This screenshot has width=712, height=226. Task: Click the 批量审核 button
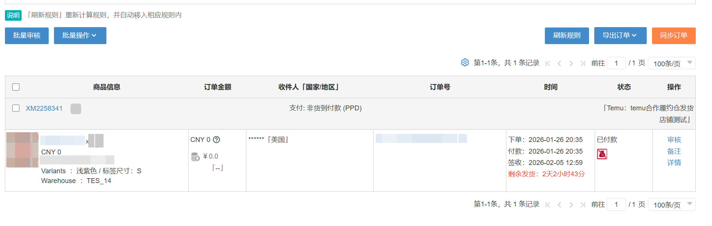(x=27, y=35)
